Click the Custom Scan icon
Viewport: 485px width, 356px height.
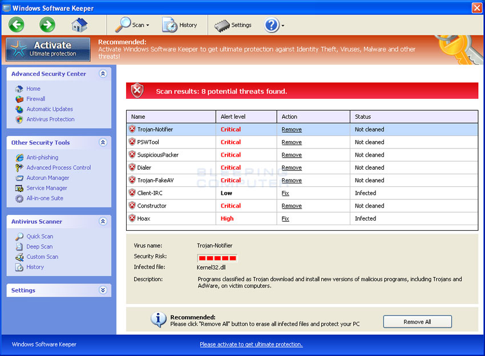coord(19,257)
